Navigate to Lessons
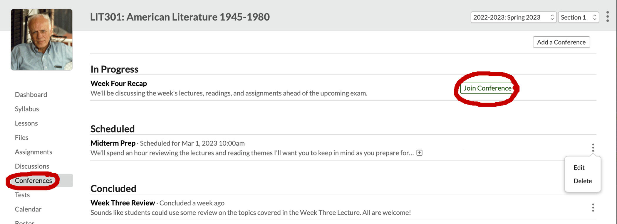617x224 pixels. pos(26,123)
